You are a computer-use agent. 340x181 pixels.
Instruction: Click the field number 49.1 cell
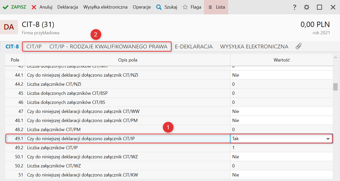[x=15, y=139]
